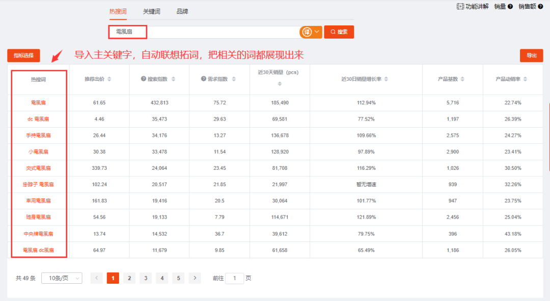
Task: Click the 导出 export button
Action: click(x=531, y=55)
